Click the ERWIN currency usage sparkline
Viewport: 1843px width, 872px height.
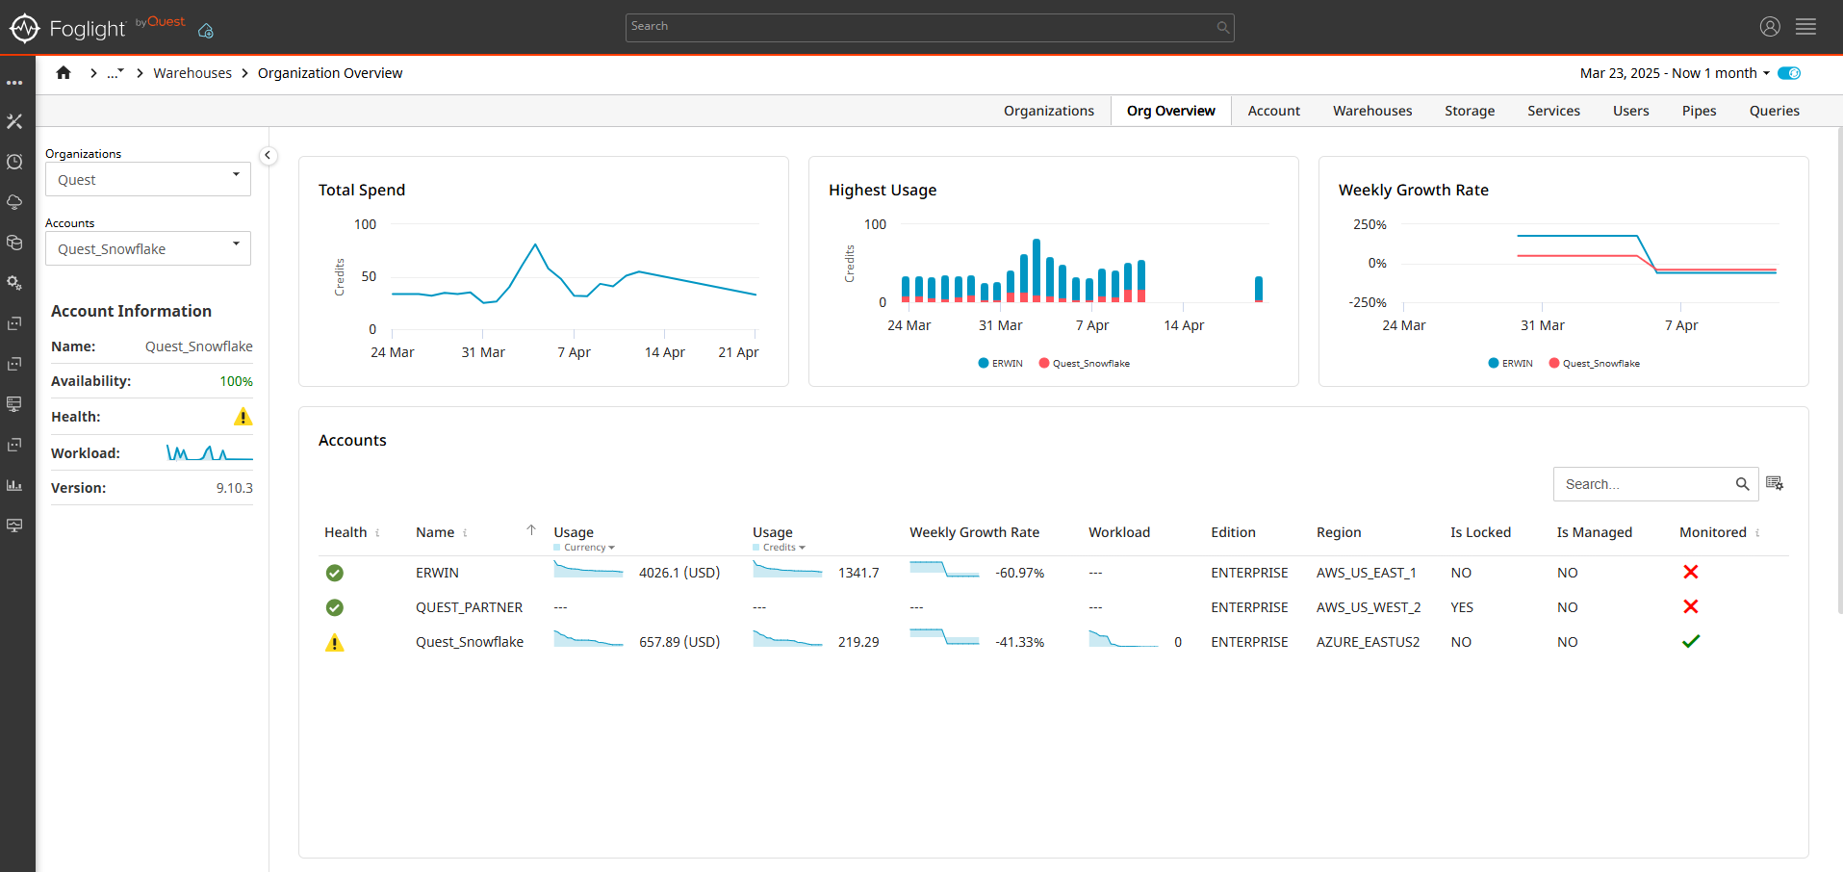(x=588, y=570)
